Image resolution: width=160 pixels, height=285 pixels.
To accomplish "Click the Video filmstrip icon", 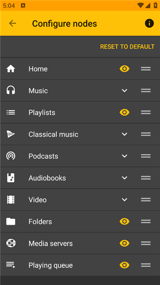I will [x=11, y=199].
